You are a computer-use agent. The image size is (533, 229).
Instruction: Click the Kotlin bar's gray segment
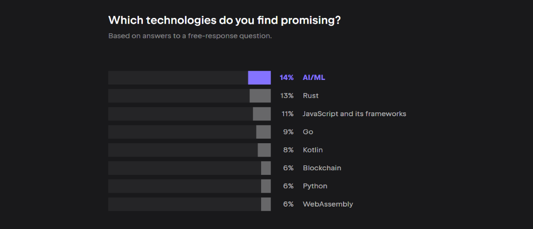pos(264,150)
